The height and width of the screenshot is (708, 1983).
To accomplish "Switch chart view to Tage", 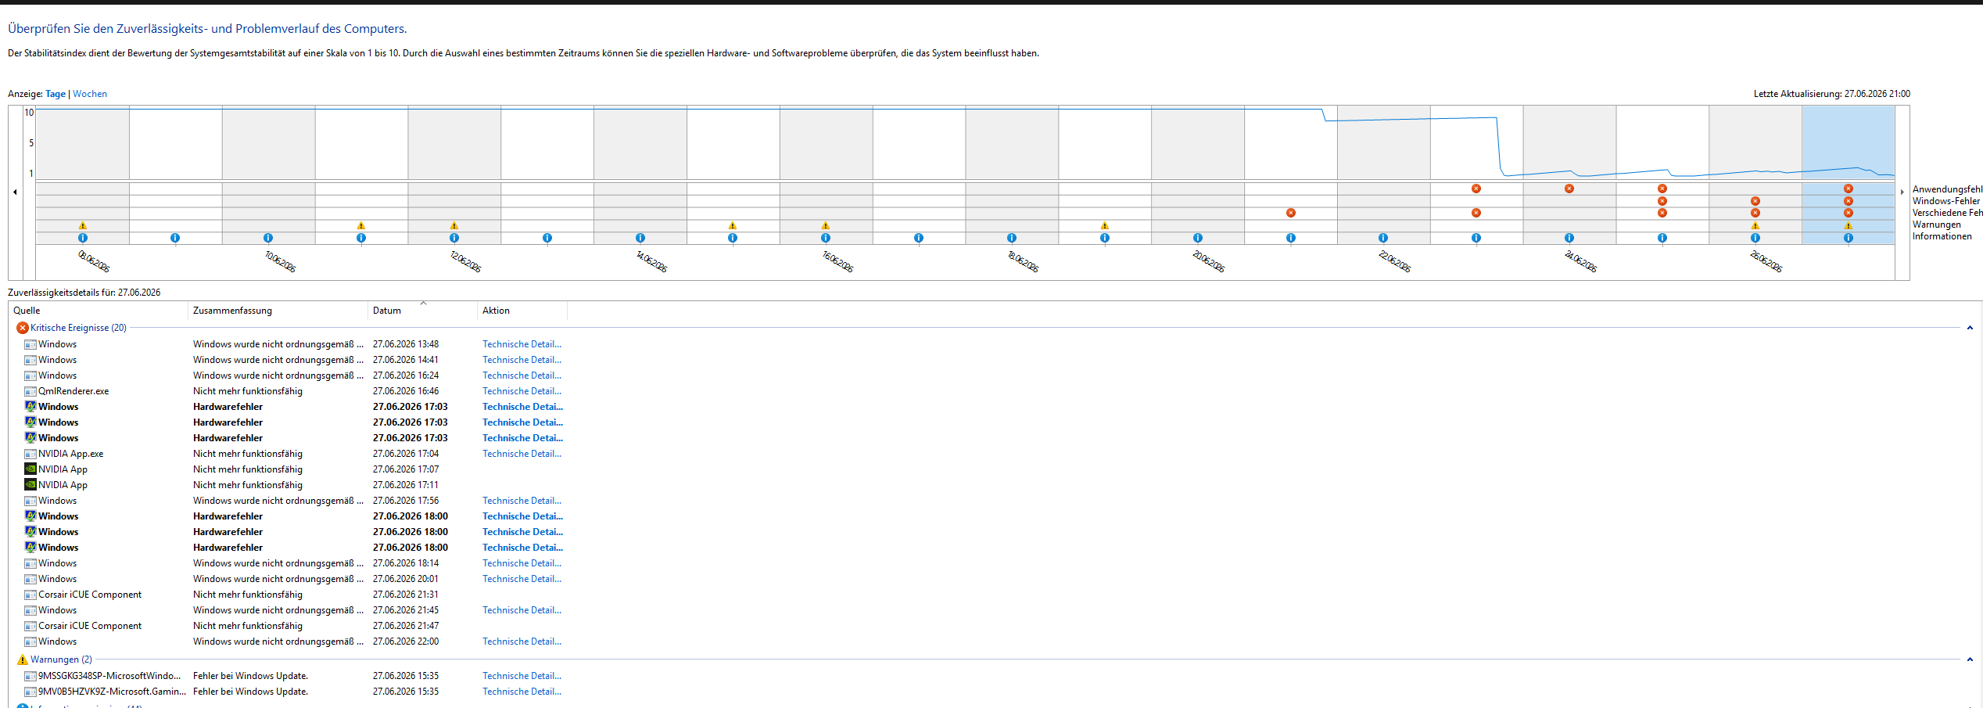I will pos(56,94).
